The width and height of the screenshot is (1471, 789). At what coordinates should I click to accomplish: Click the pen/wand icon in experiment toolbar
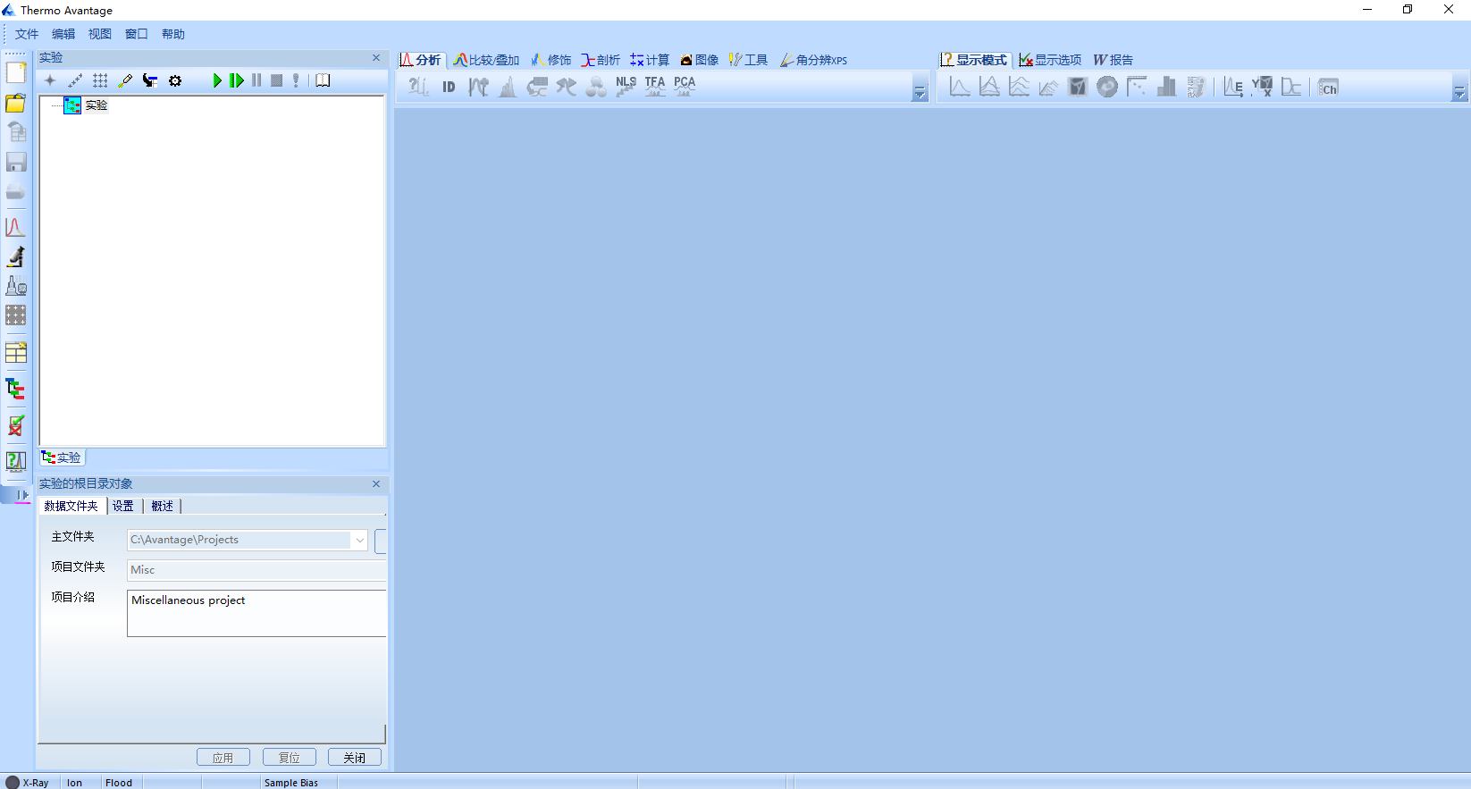coord(125,80)
